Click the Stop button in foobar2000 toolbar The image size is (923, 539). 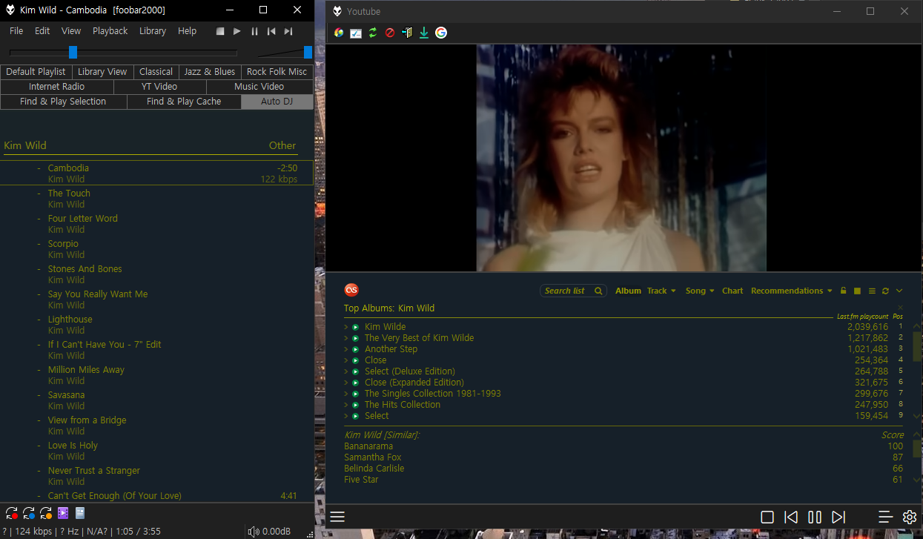[220, 31]
